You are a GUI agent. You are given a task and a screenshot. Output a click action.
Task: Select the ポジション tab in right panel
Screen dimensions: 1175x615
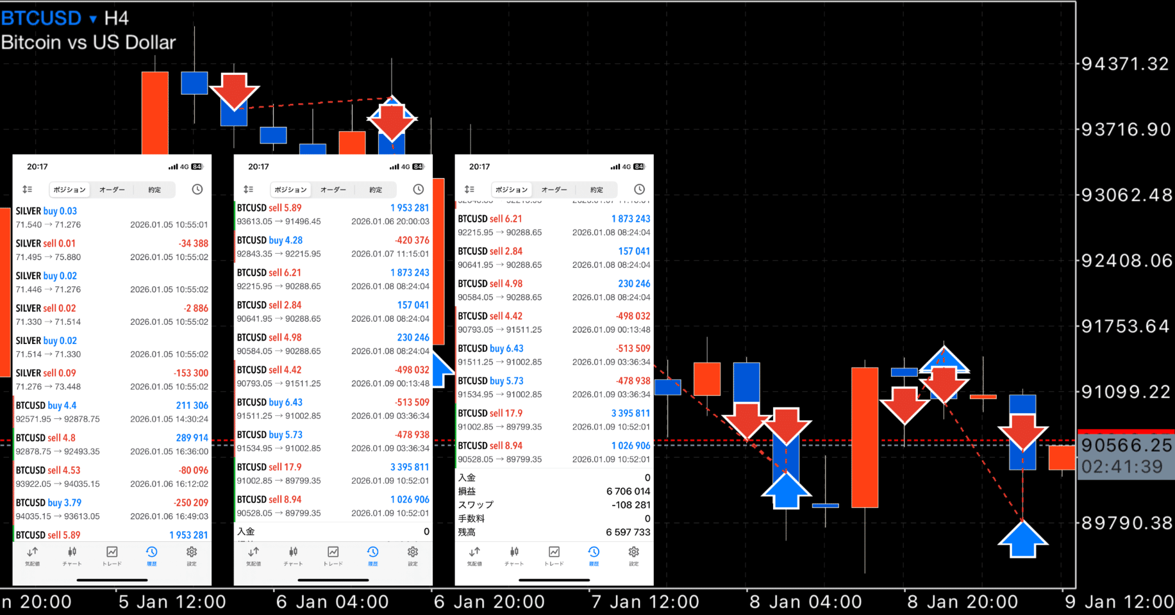click(x=511, y=190)
